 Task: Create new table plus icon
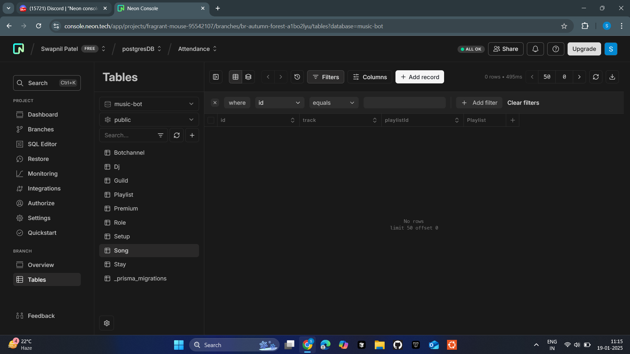point(192,135)
